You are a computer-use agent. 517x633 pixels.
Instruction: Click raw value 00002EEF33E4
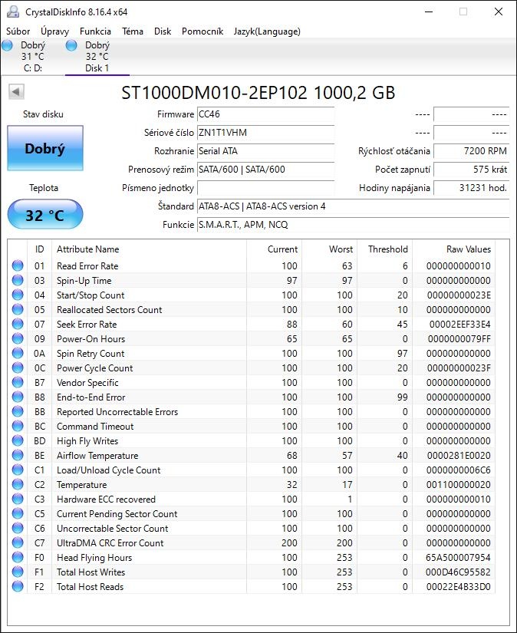point(460,324)
